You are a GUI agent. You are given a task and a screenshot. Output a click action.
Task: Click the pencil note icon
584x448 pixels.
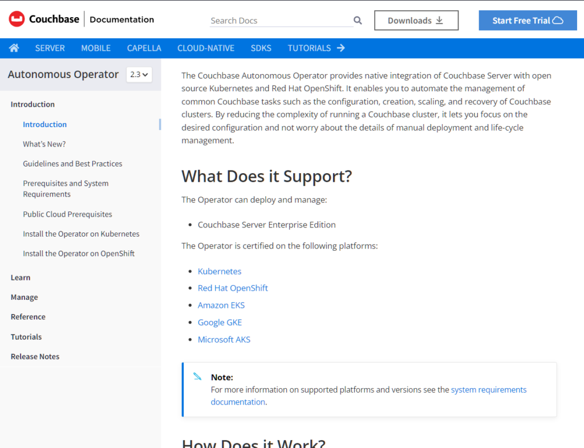pyautogui.click(x=197, y=377)
